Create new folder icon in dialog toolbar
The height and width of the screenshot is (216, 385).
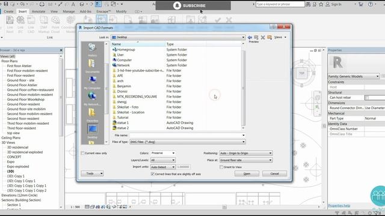pos(269,37)
